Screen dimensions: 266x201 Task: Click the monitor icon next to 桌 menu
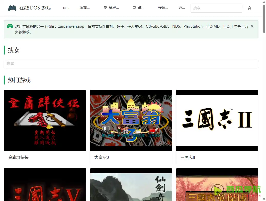click(x=135, y=8)
